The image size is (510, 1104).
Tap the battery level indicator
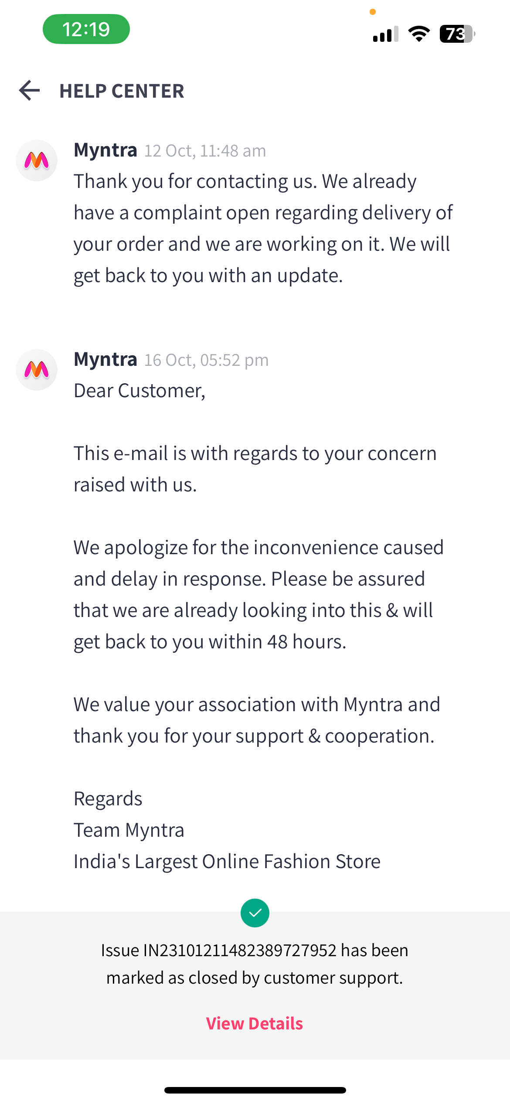point(457,34)
